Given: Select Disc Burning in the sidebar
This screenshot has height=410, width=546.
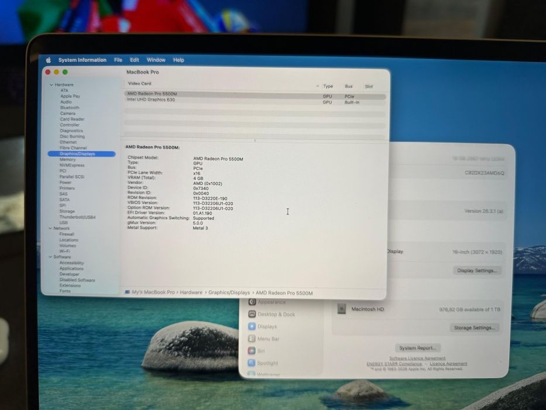Looking at the screenshot, I should 72,136.
